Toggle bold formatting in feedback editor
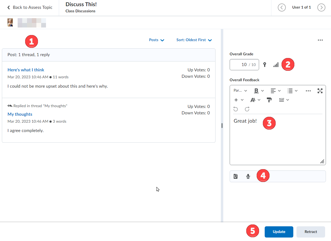This screenshot has width=331, height=241. pos(256,91)
